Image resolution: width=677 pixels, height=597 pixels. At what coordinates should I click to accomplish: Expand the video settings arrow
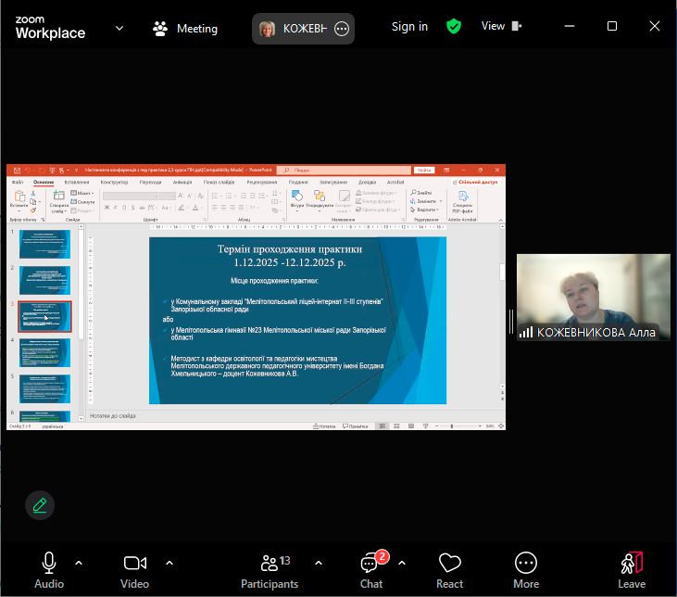(169, 563)
